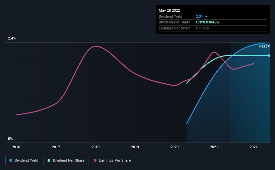
Task: Click the Past label on chart
Action: click(263, 46)
